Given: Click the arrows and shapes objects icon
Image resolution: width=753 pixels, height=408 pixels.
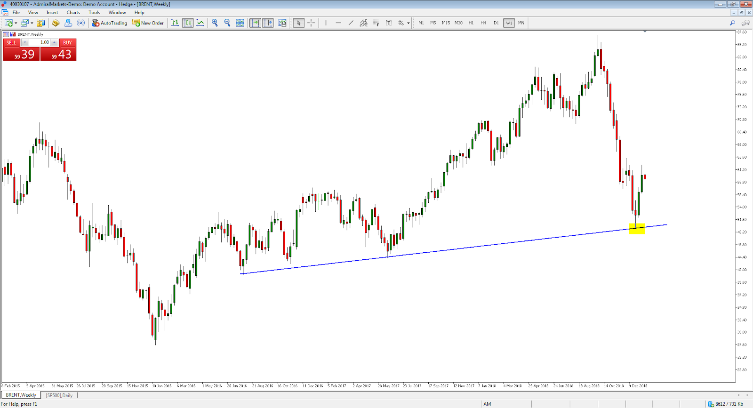Looking at the screenshot, I should pos(401,23).
